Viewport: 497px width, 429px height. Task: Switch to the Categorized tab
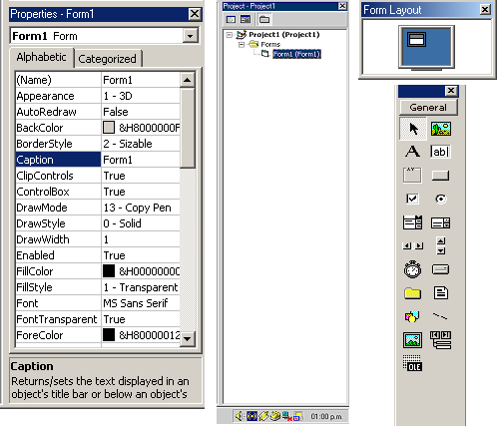108,59
